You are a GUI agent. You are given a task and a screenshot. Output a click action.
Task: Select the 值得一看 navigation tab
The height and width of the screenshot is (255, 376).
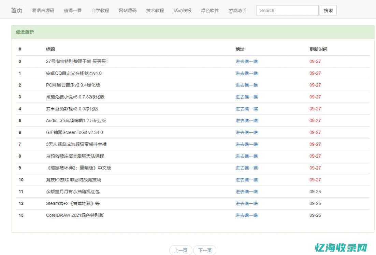[x=72, y=11]
